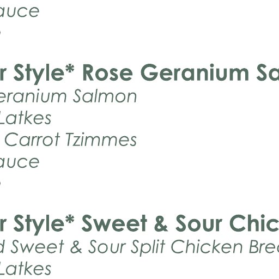Viewport: 279px width, 279px height.
Task: Click the italic word 'Chicken'
Action: coord(207,247)
